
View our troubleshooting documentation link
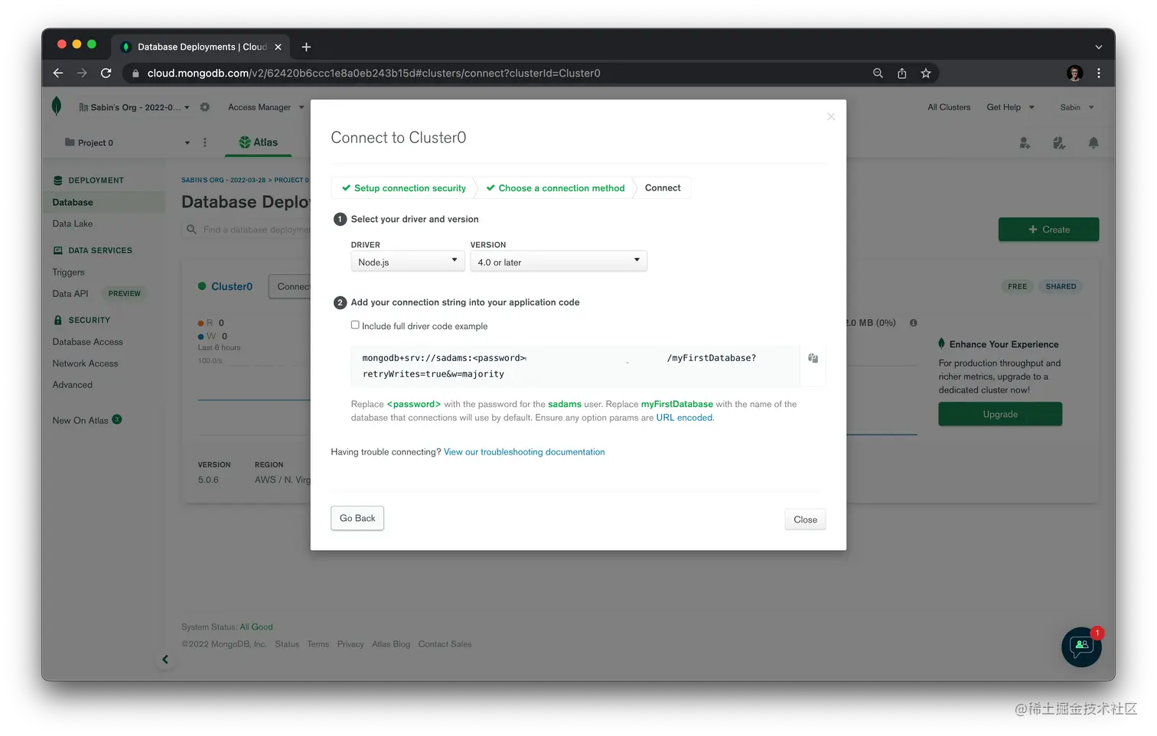[x=524, y=451]
